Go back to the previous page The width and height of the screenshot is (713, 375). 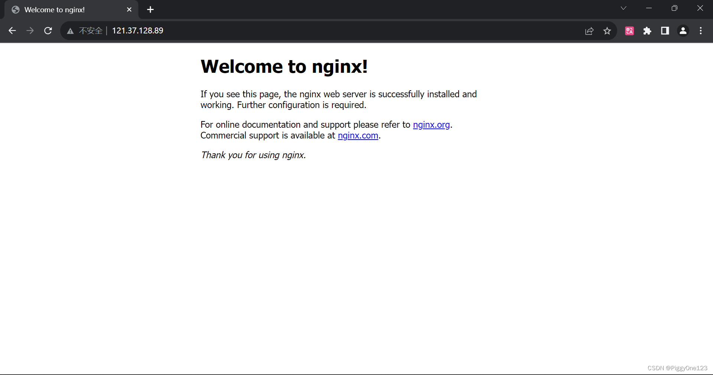point(12,31)
